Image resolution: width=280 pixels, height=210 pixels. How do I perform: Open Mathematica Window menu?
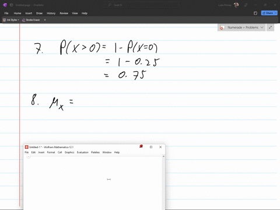coord(107,152)
